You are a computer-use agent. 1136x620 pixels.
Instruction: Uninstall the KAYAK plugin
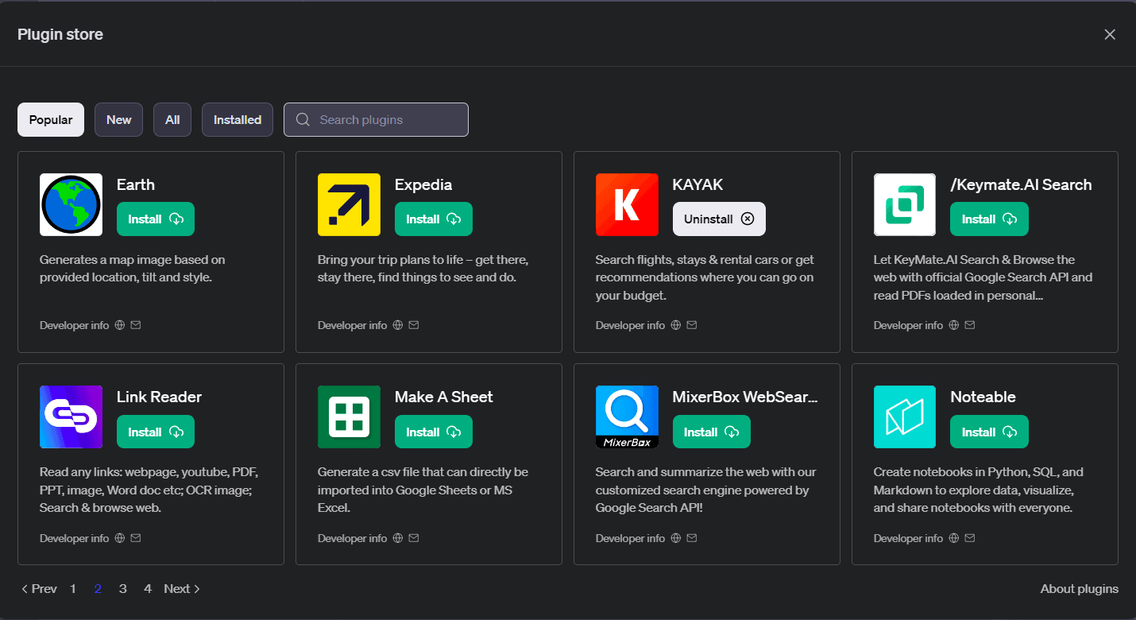(x=719, y=219)
